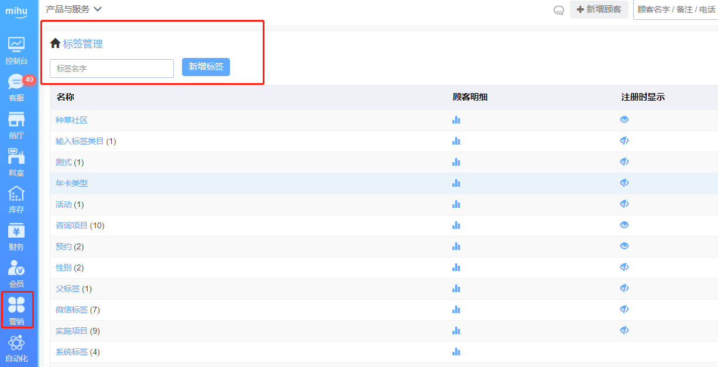Image resolution: width=718 pixels, height=367 pixels.
Task: Toggle registration visibility for 种草社区
Action: pos(624,120)
